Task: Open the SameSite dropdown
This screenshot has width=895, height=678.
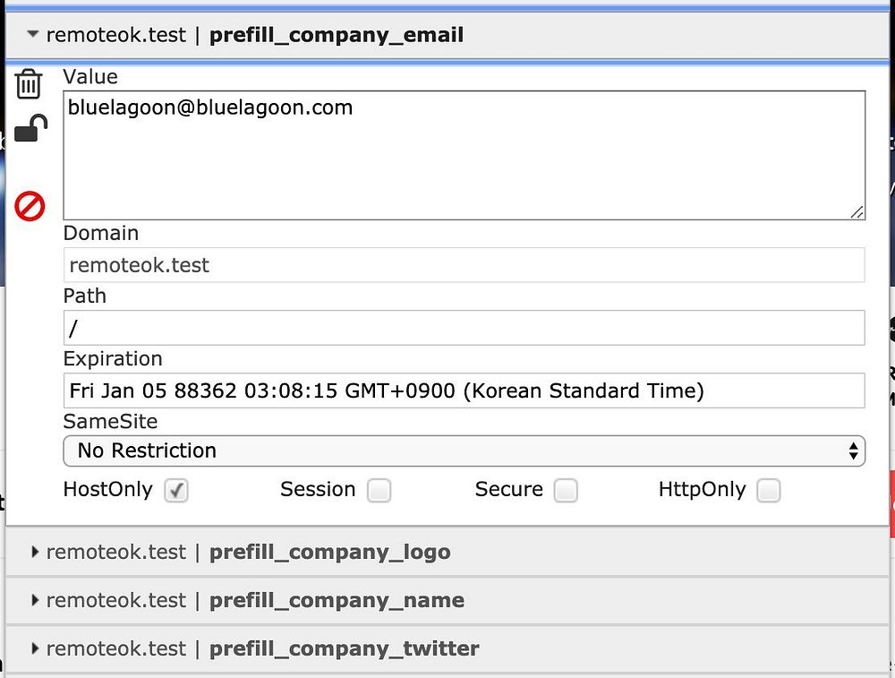Action: click(x=464, y=451)
